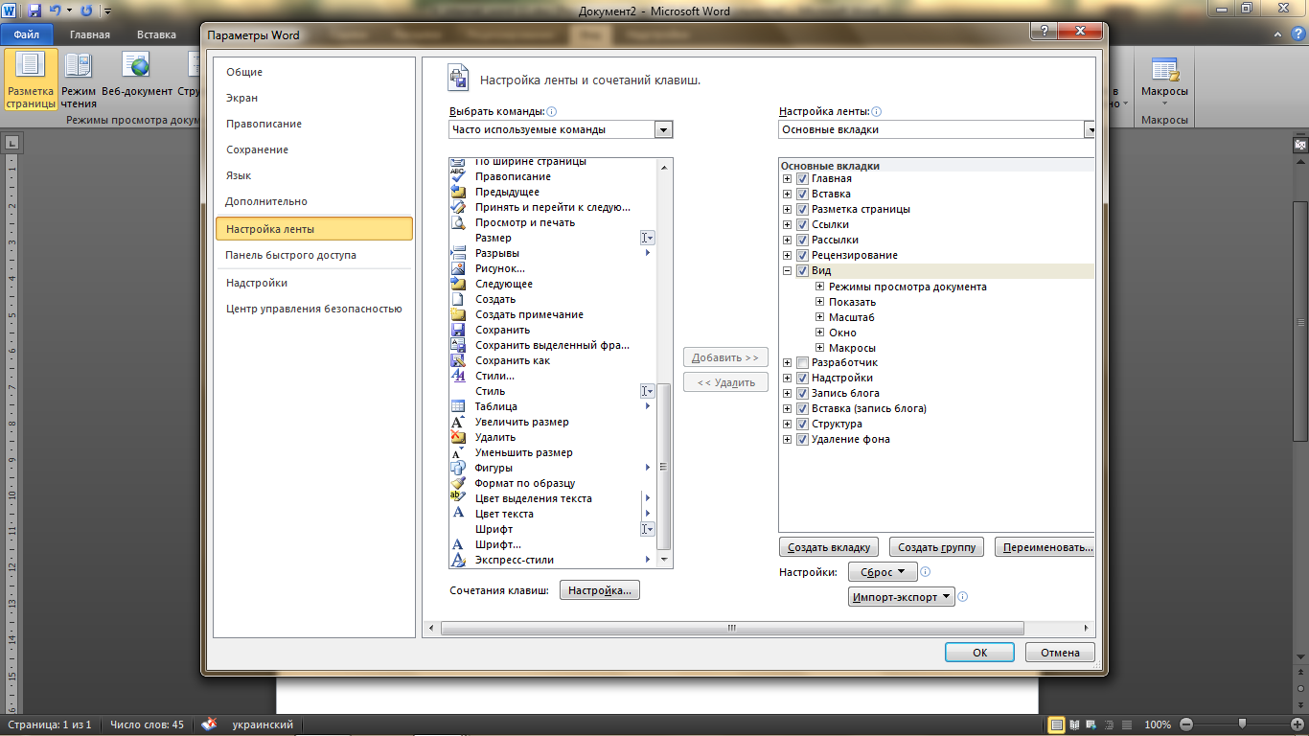
Task: Click the Цвет выделения текста icon
Action: [458, 498]
